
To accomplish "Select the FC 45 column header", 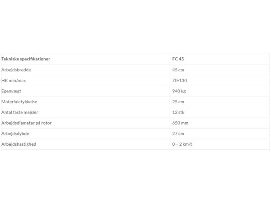I will [x=178, y=59].
